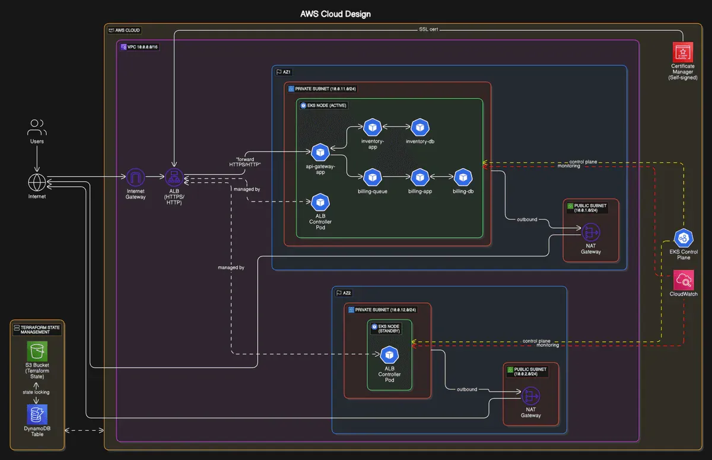Select the EKS NODE (ACTIVE) label

[323, 105]
